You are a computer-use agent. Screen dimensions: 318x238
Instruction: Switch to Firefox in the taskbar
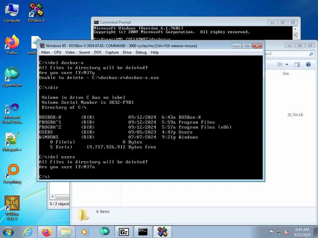(47, 232)
